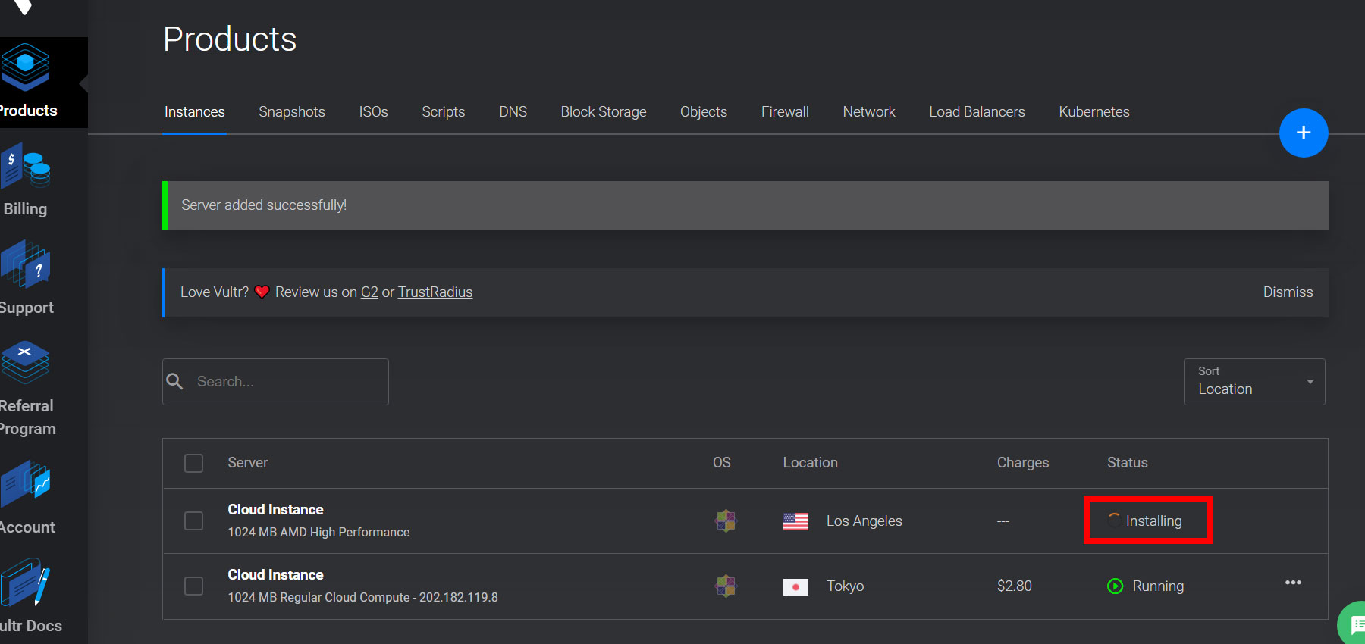Click the OS icon in Los Angeles row
Screen dimensions: 1365x644
tap(726, 521)
